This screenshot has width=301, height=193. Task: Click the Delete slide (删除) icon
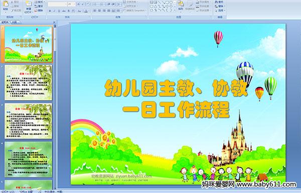click(x=39, y=11)
